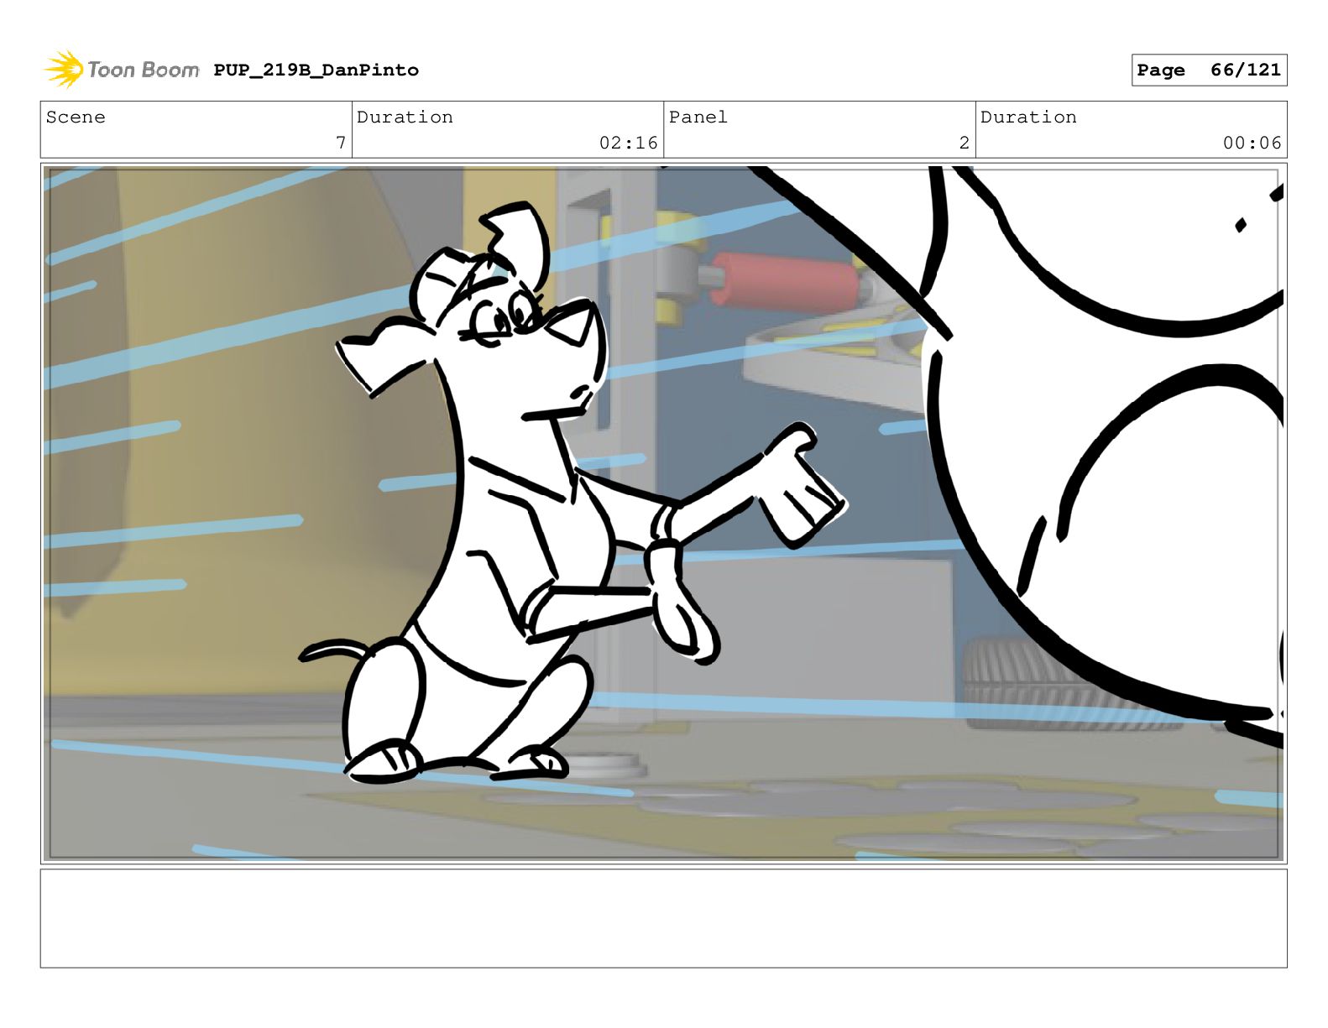Select the Page 66/121 indicator box

coord(1209,70)
